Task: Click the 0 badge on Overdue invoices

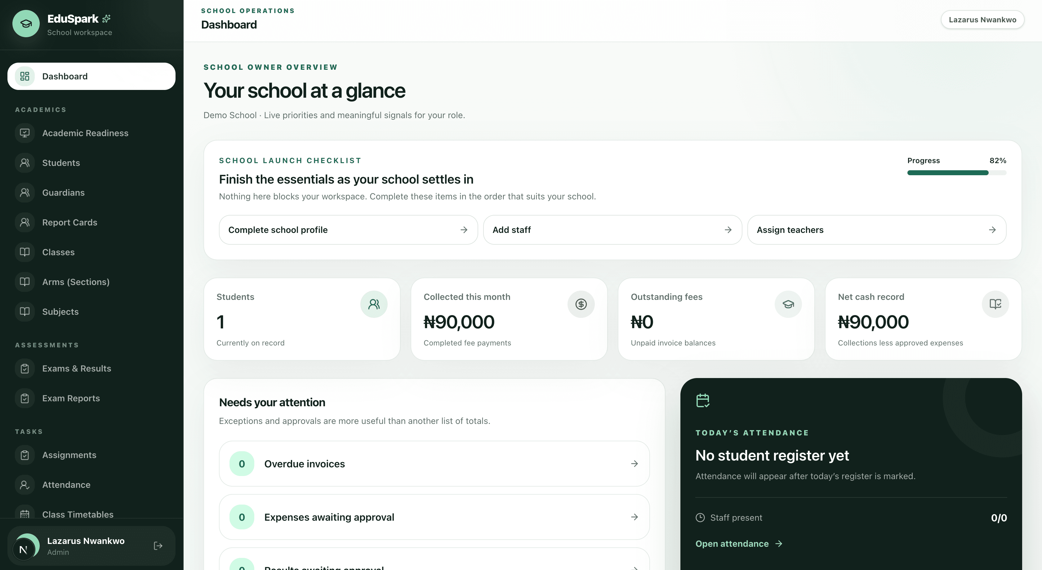Action: tap(242, 464)
